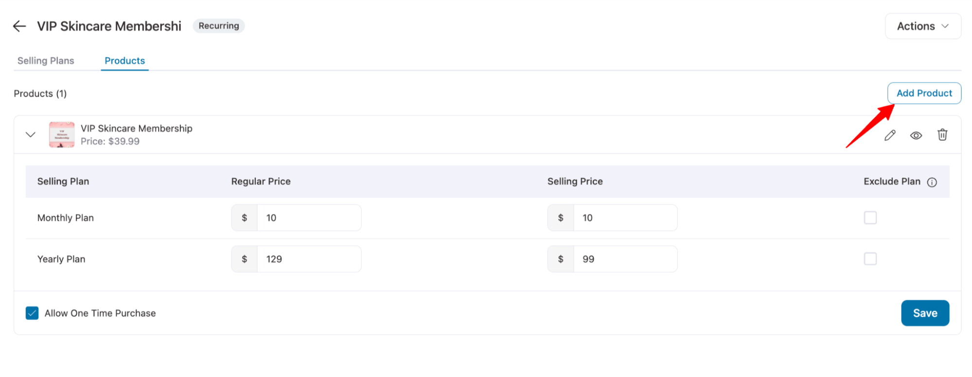The width and height of the screenshot is (972, 377).
Task: Open the edit pencil for VIP Skincare Membership
Action: click(890, 134)
